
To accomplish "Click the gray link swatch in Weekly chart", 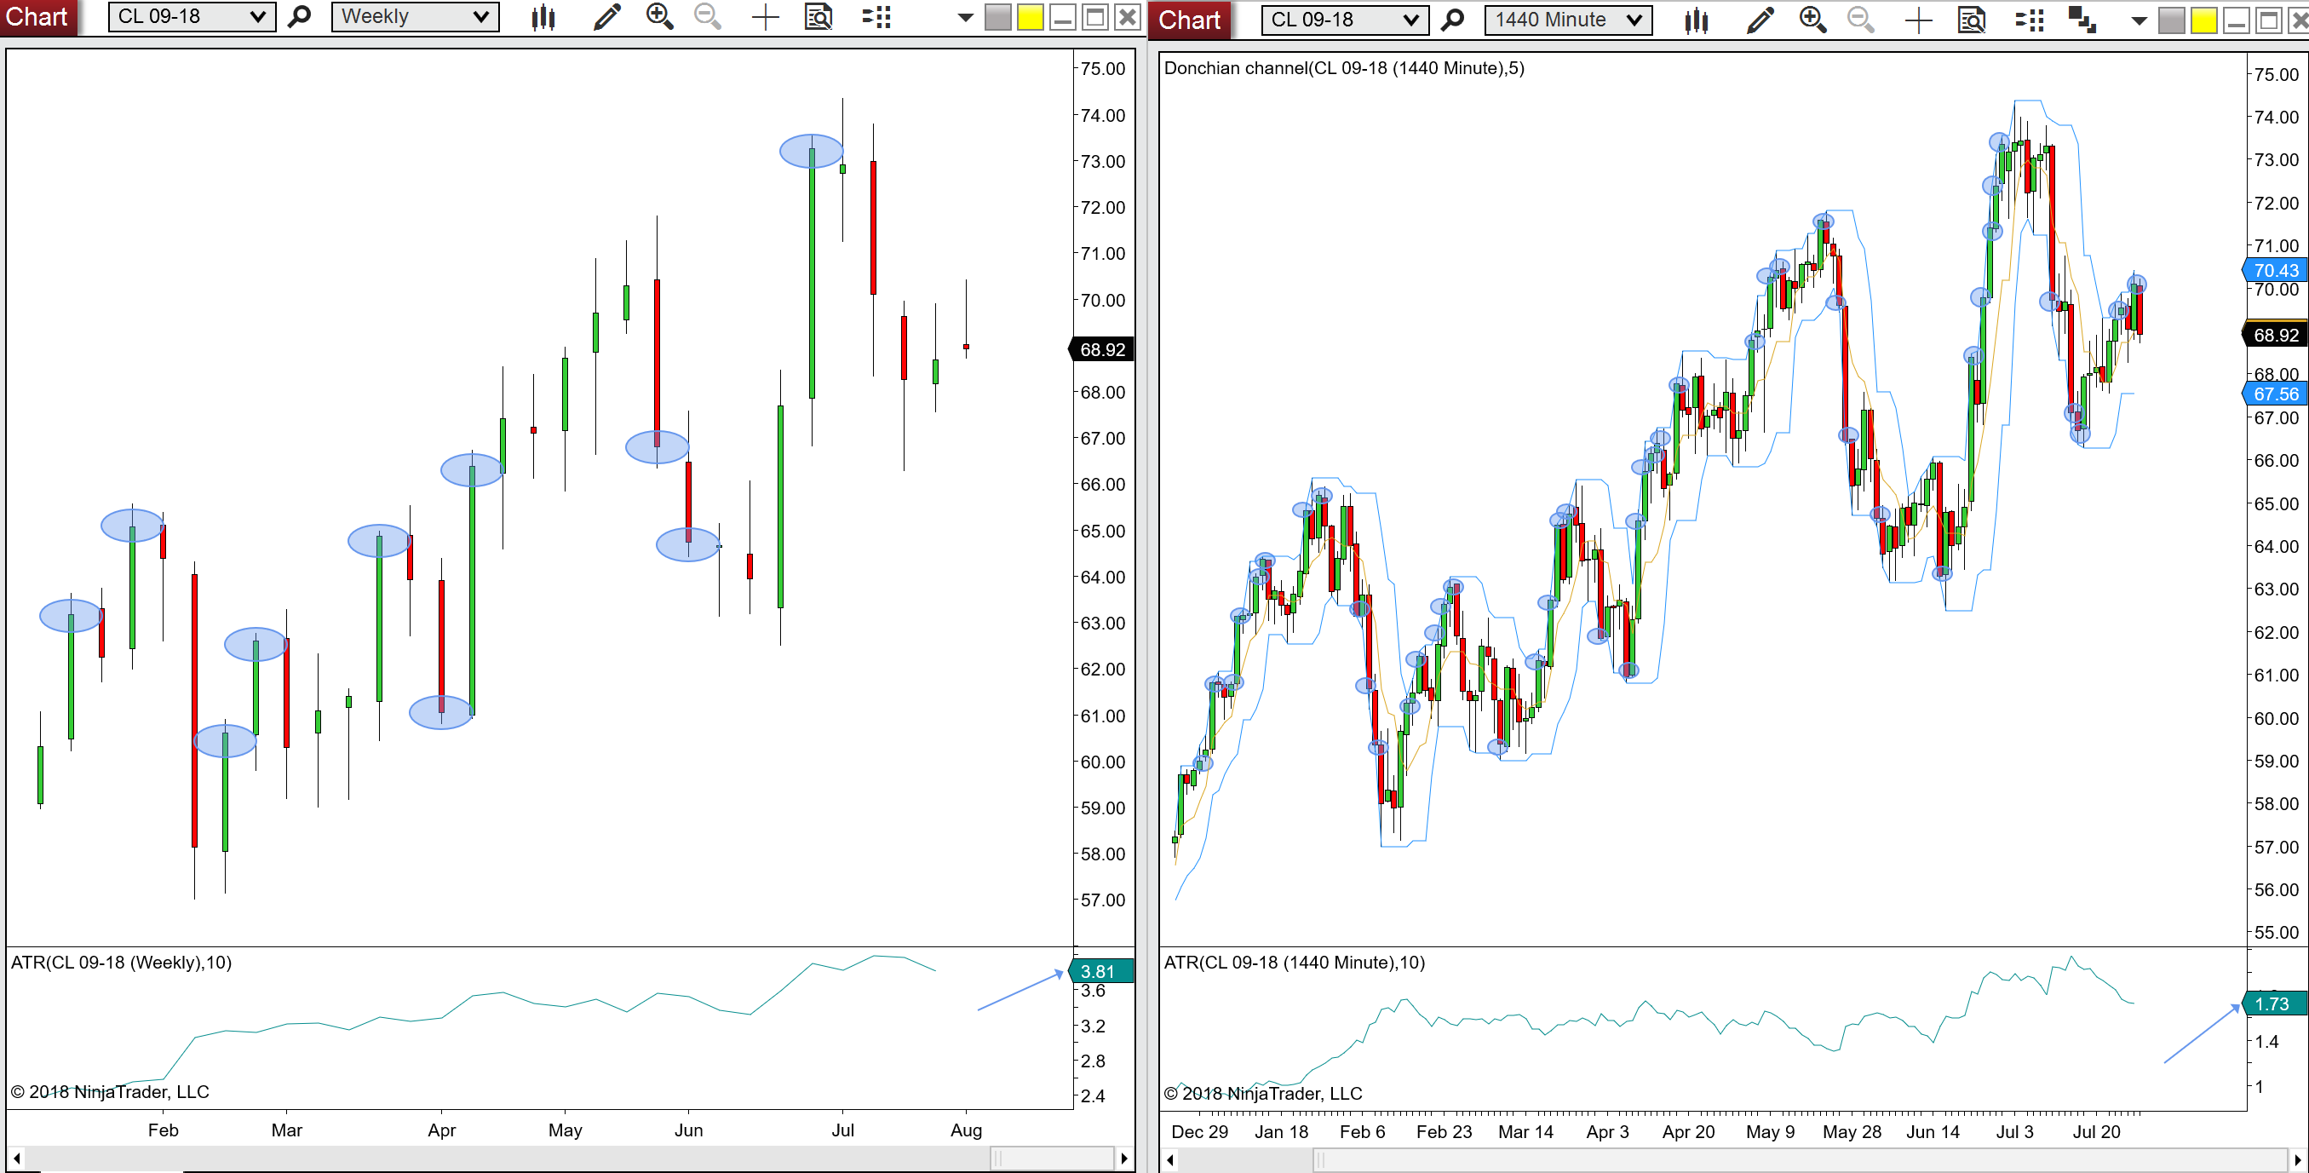I will [997, 18].
